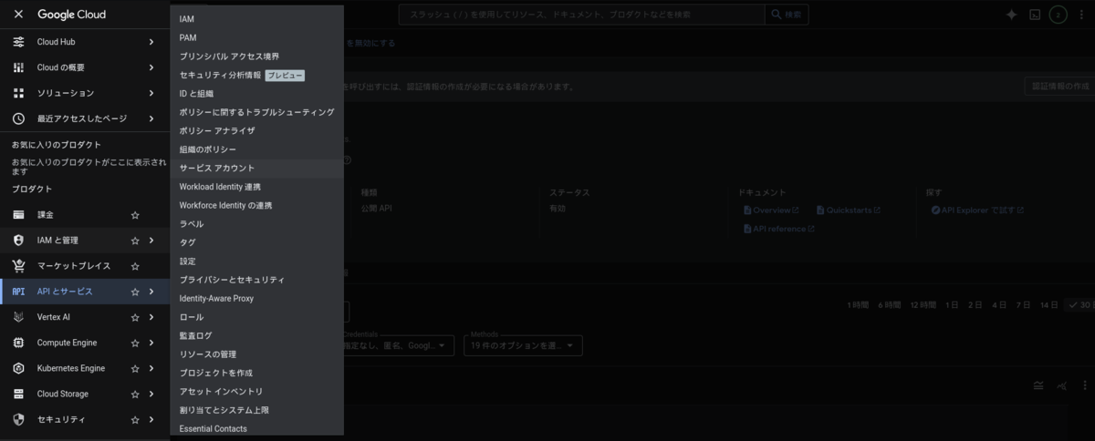1095x441 pixels.
Task: Click the 認証情報の作成 button
Action: (1059, 87)
